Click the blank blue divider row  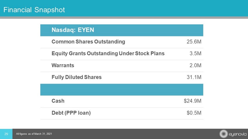(122, 90)
